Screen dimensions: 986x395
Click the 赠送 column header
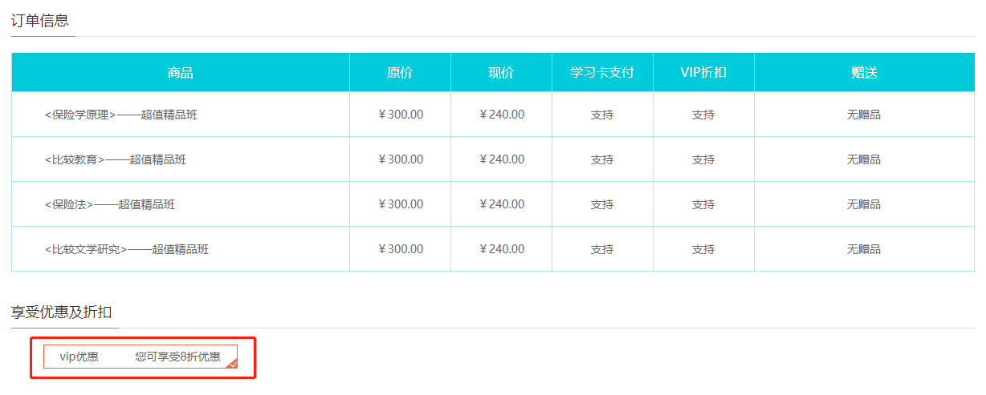click(x=864, y=73)
